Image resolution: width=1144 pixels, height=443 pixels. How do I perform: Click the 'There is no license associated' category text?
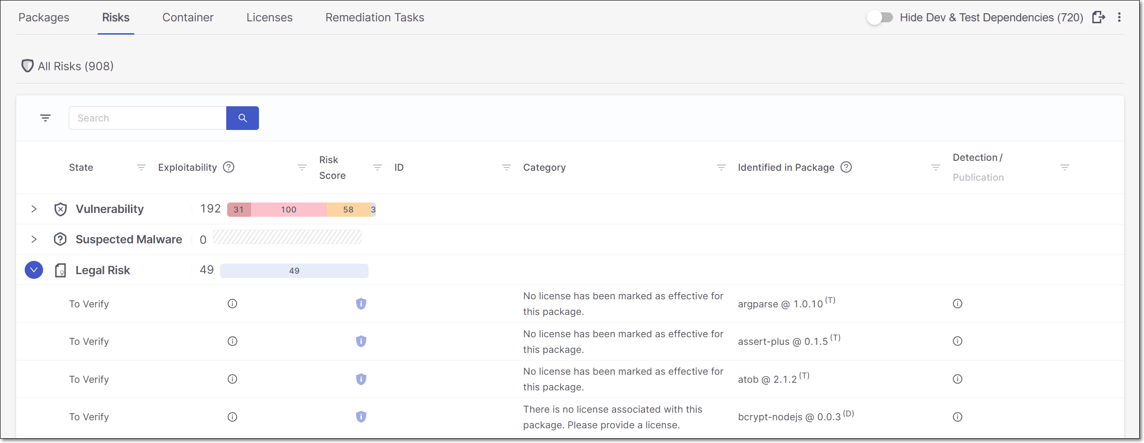coord(613,417)
